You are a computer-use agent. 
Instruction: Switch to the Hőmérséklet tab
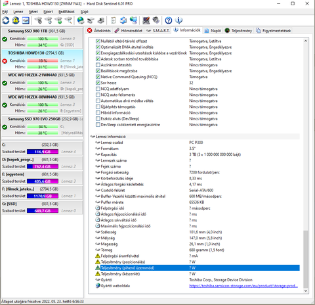pos(129,31)
